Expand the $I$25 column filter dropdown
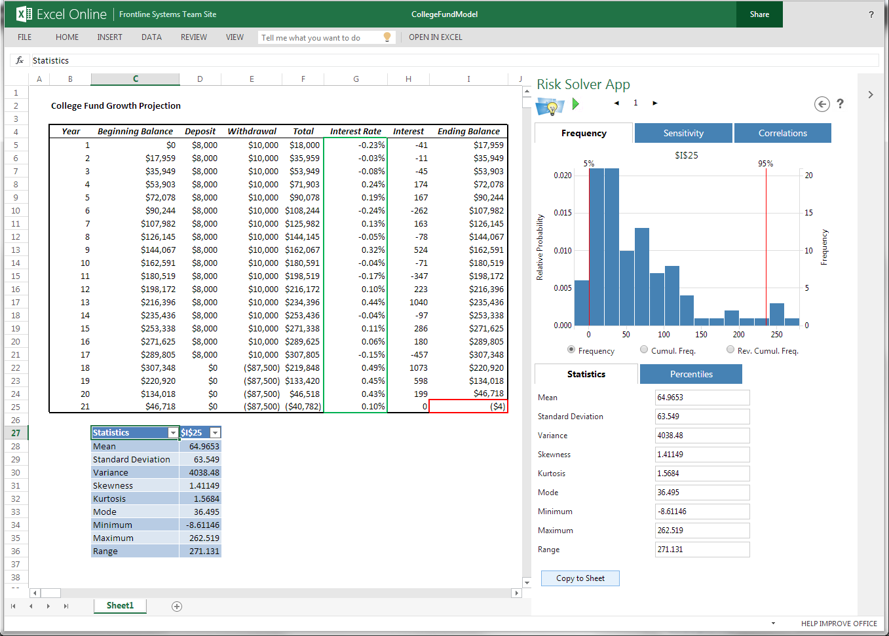Screen dimensions: 889x636 tap(215, 433)
